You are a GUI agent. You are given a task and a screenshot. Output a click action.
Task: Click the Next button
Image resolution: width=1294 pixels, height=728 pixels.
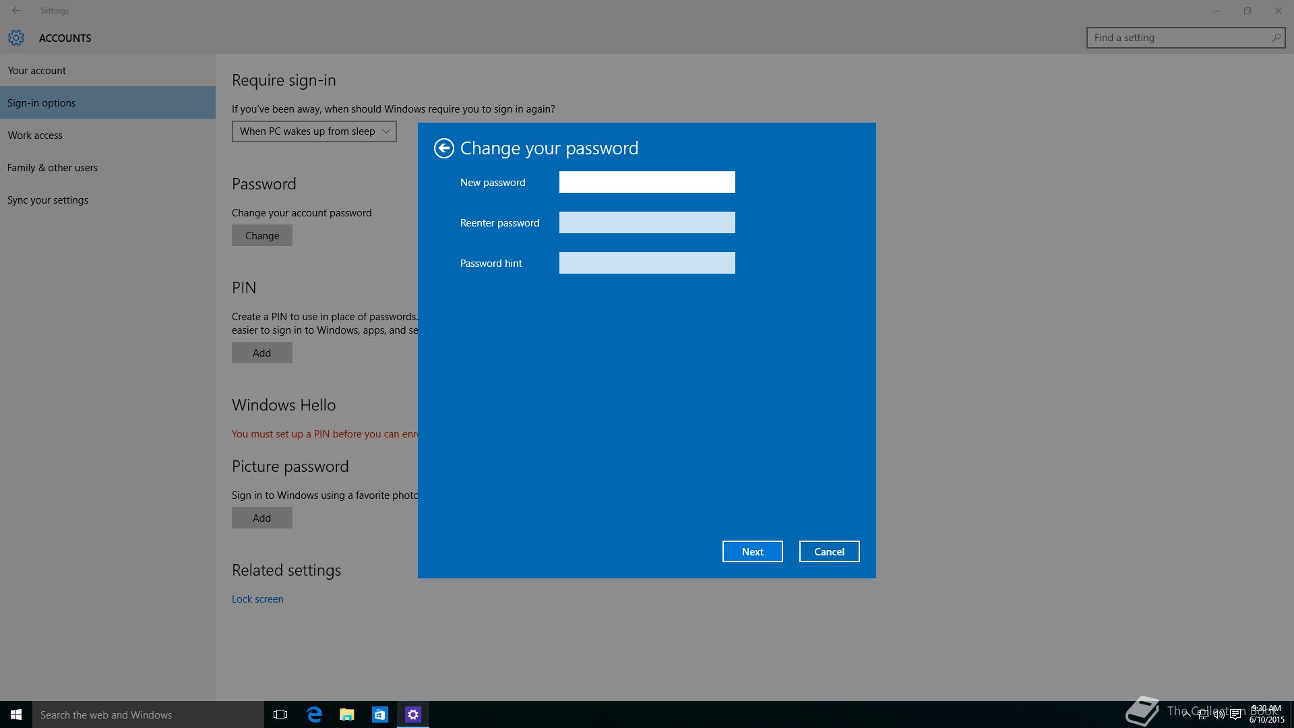[x=752, y=551]
